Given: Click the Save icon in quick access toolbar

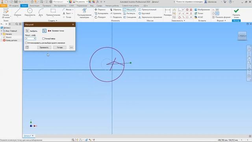Looking at the screenshot, I should pyautogui.click(x=16, y=2).
